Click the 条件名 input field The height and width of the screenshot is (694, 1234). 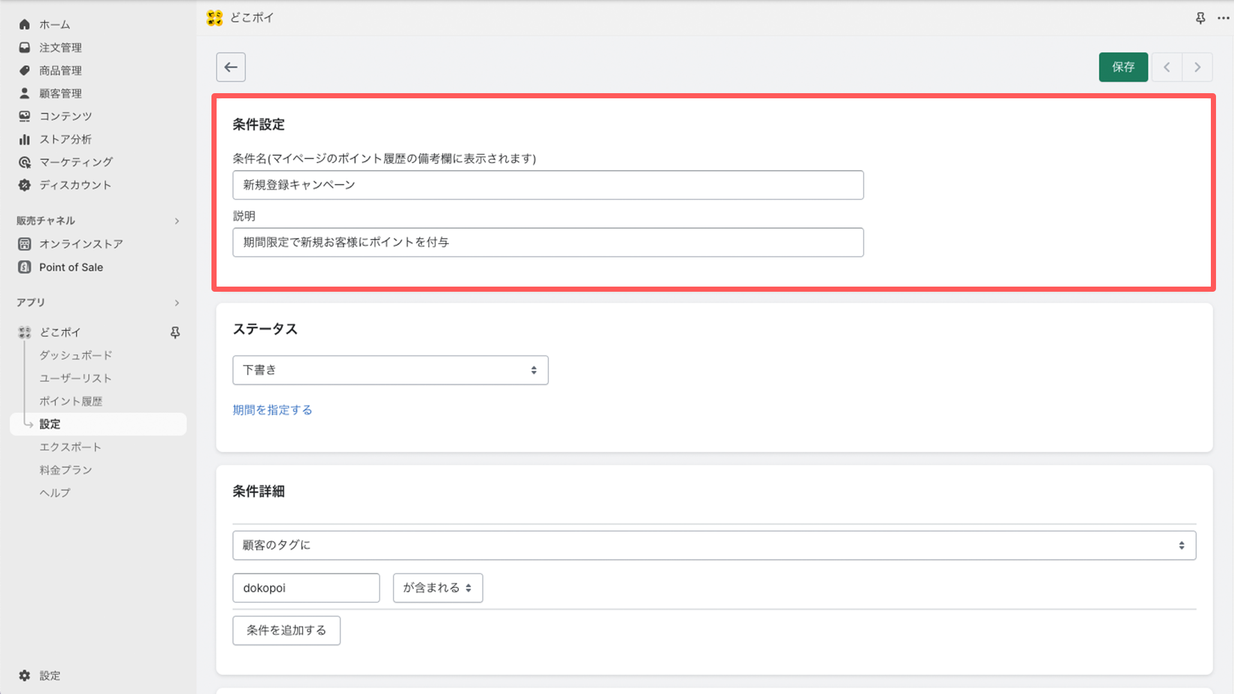(548, 184)
